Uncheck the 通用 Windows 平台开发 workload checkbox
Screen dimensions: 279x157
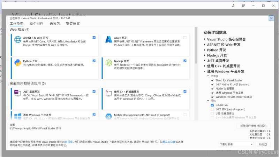click(94, 115)
